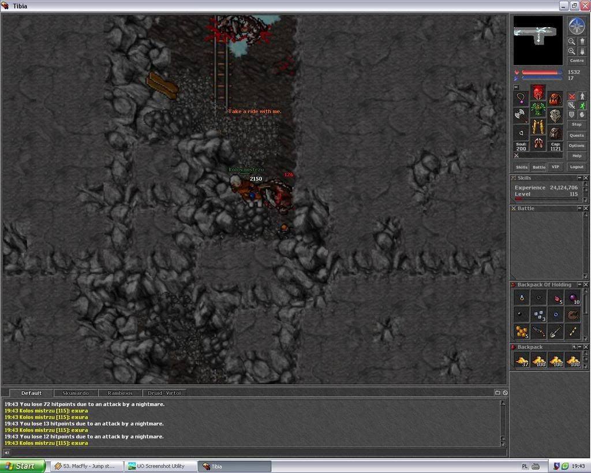Toggle the Skills window button
The width and height of the screenshot is (591, 473).
point(522,167)
